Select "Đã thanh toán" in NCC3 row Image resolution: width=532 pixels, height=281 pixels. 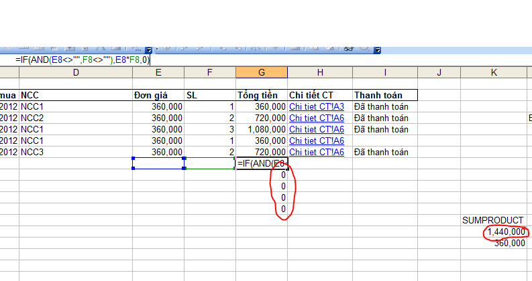385,152
